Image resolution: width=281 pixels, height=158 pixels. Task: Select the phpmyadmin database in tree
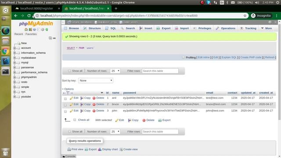(29, 77)
